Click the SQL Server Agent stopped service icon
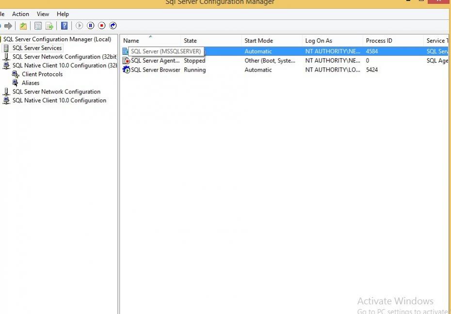 pyautogui.click(x=126, y=61)
